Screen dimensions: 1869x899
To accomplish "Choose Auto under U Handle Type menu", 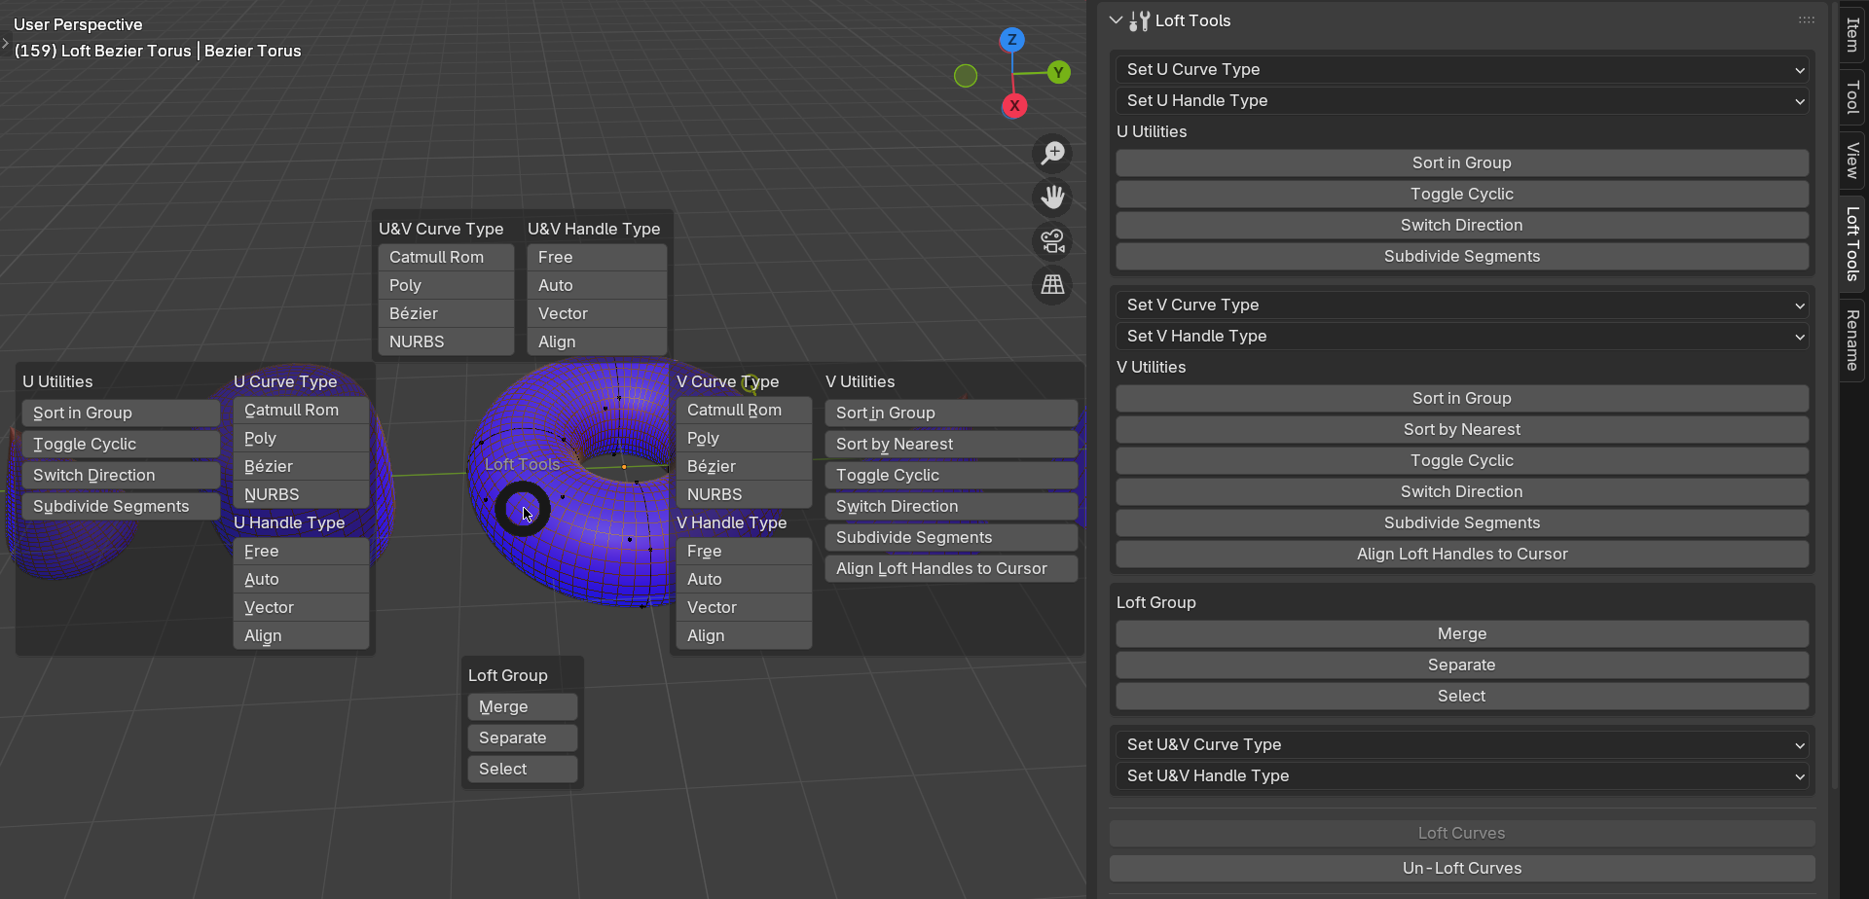I will click(301, 579).
